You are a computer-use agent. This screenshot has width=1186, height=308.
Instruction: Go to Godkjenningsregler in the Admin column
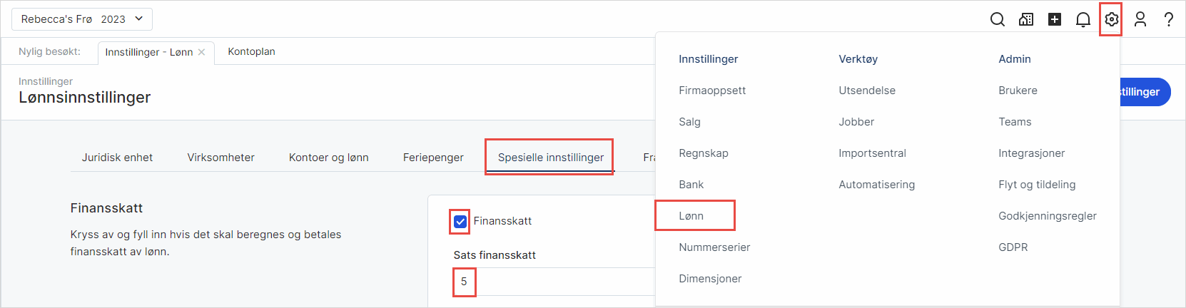click(x=1047, y=216)
